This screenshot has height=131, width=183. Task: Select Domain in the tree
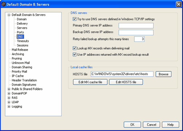22,19
